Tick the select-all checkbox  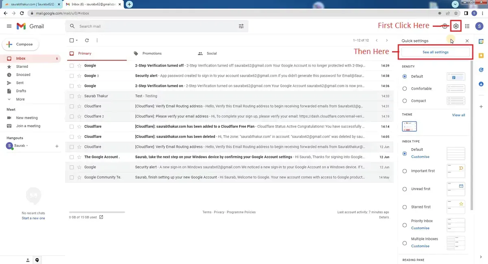click(72, 40)
